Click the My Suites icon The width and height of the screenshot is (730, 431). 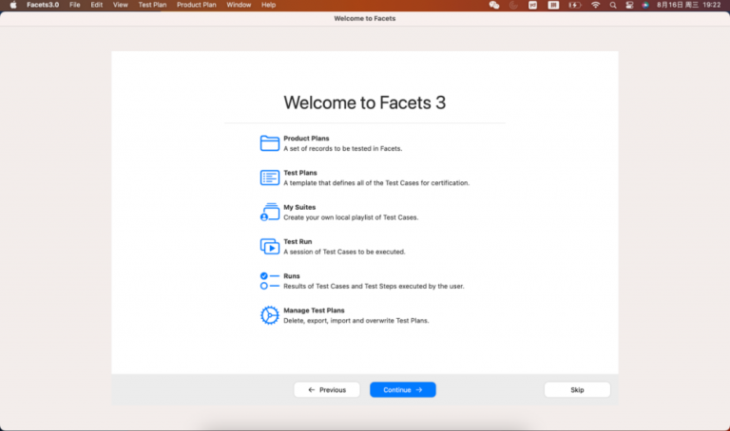[x=270, y=212]
